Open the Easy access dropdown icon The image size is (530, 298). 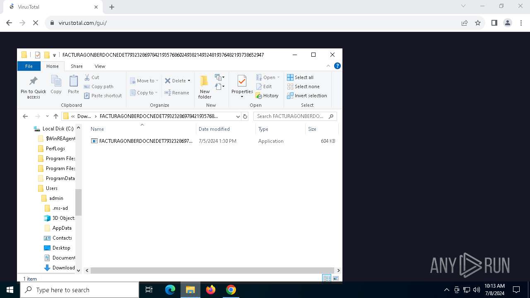219,87
